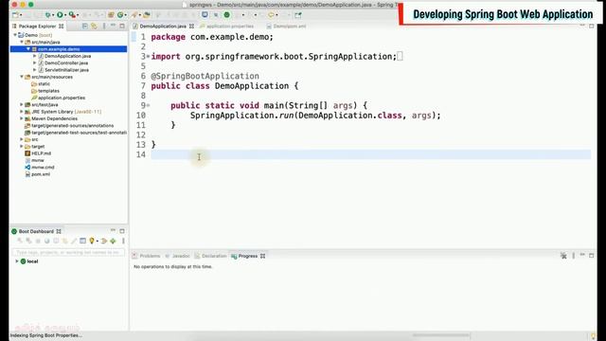Open dropdown next to New icon
Screen dimensions: 606x341
(x=21, y=15)
